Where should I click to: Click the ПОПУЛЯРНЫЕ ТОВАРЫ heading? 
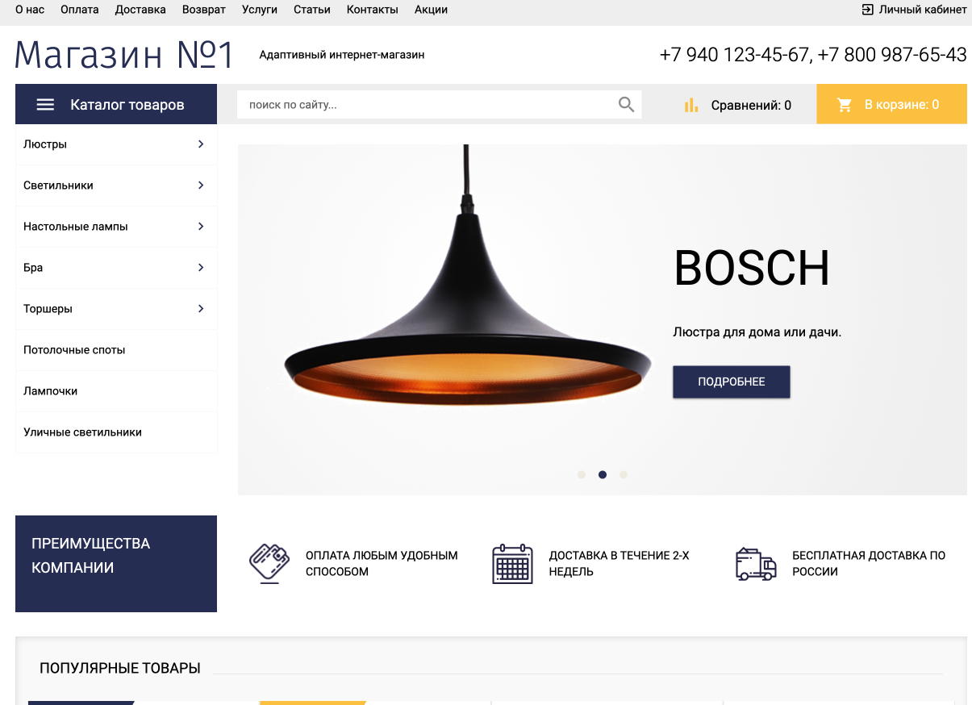[120, 669]
